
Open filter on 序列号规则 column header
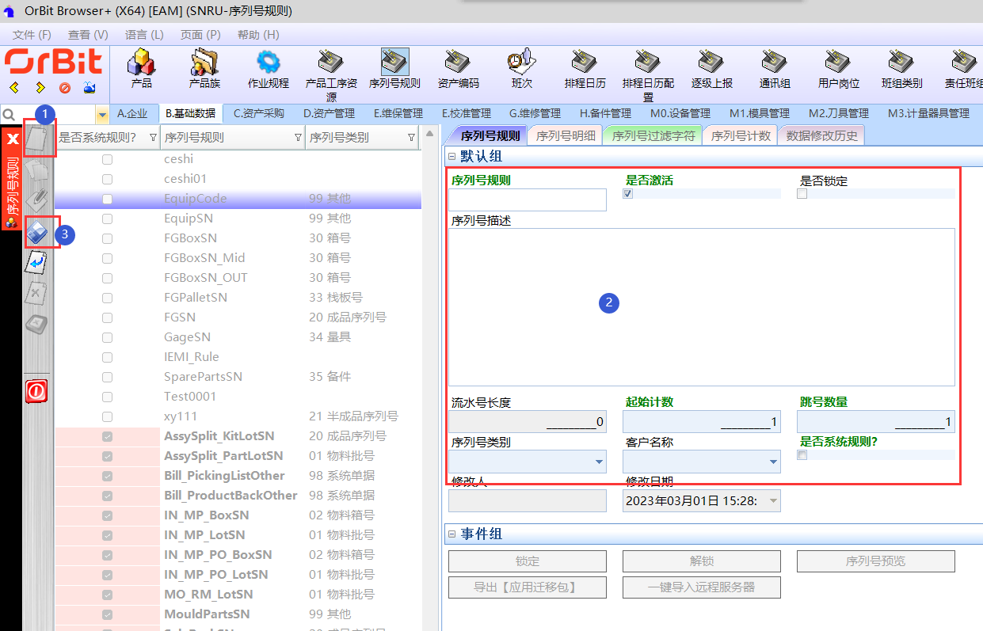tap(298, 137)
